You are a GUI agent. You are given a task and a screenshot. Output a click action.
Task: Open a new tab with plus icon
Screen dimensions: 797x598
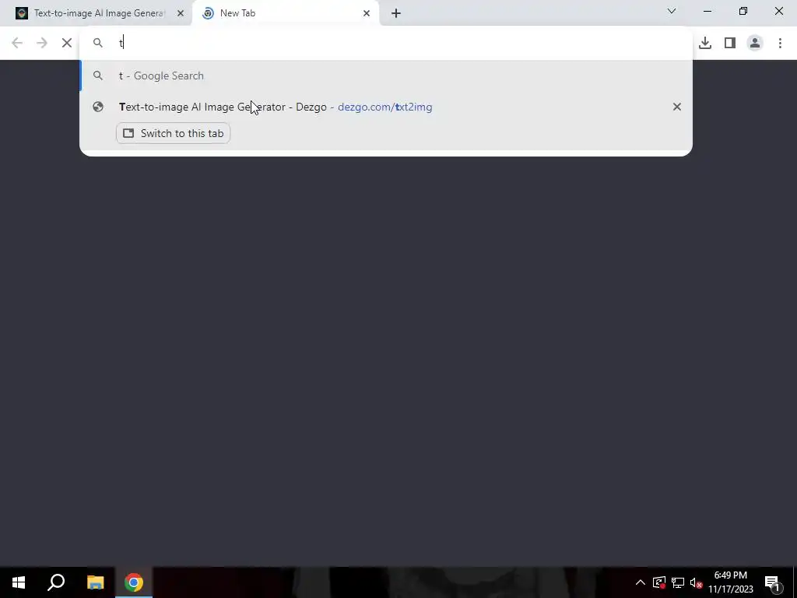(396, 13)
